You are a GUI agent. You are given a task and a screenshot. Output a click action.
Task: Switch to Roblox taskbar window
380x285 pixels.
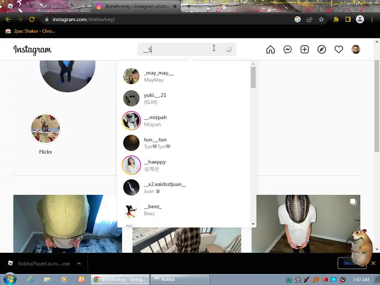tap(180, 279)
